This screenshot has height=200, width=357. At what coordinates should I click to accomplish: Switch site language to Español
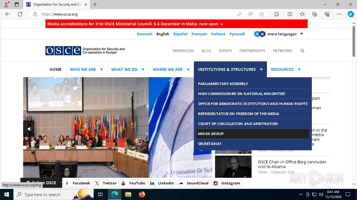(x=180, y=34)
